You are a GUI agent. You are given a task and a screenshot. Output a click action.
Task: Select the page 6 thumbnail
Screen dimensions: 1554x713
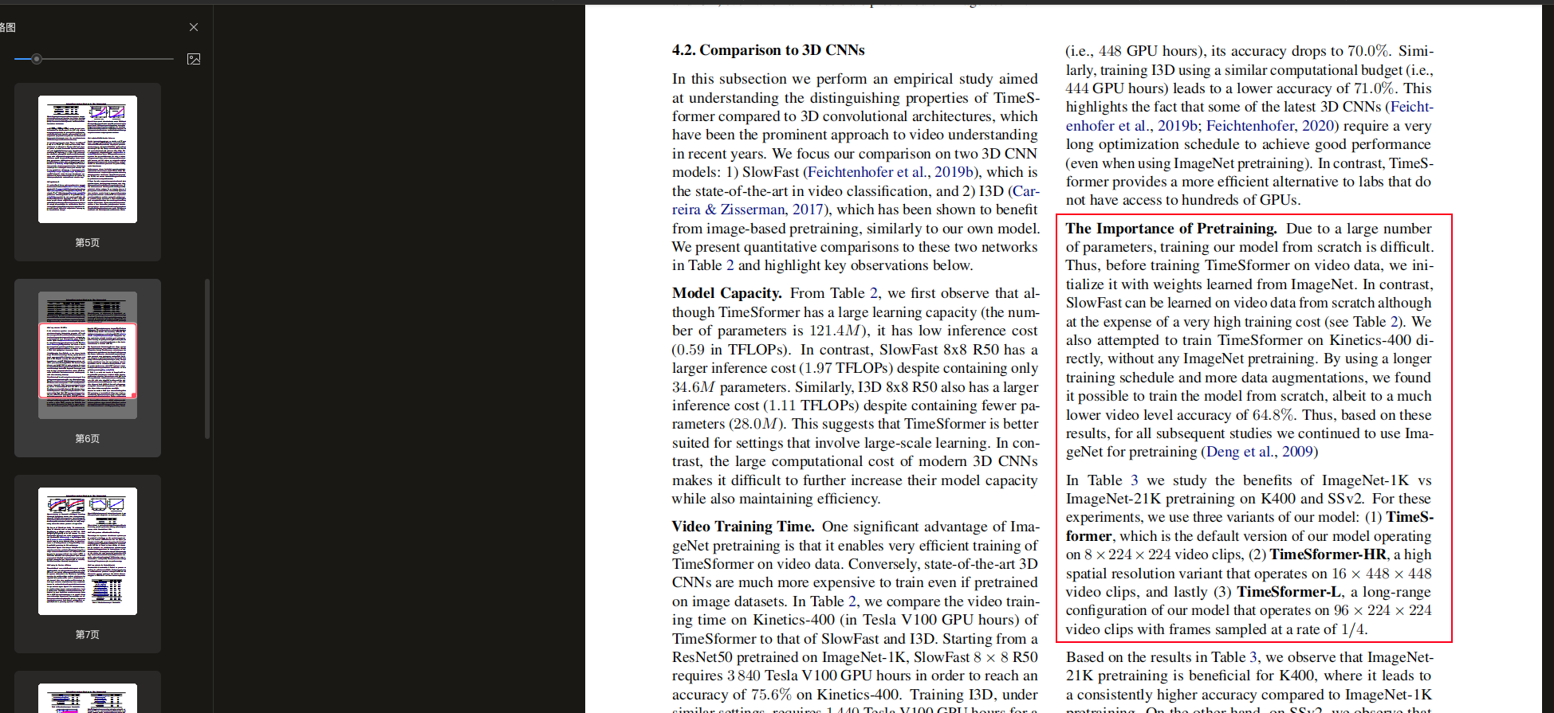tap(88, 355)
